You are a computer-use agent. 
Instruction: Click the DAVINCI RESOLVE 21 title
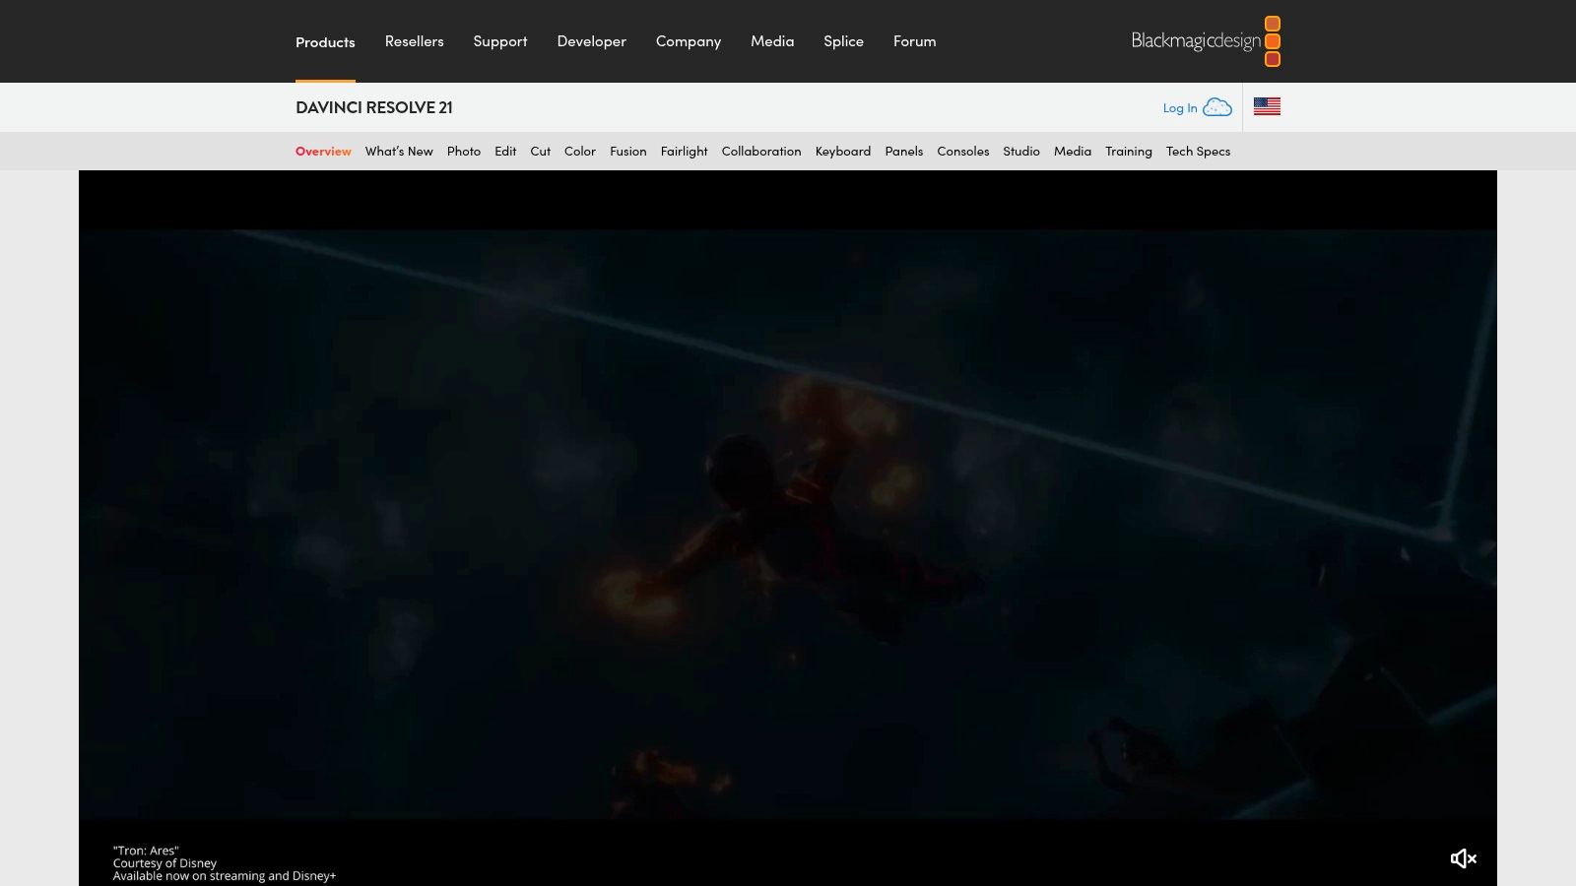point(374,107)
